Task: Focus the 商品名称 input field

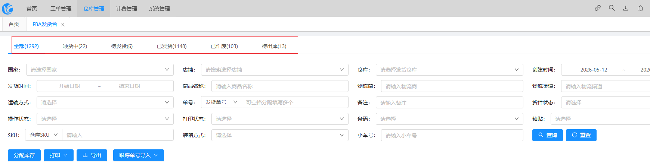Action: click(x=280, y=86)
